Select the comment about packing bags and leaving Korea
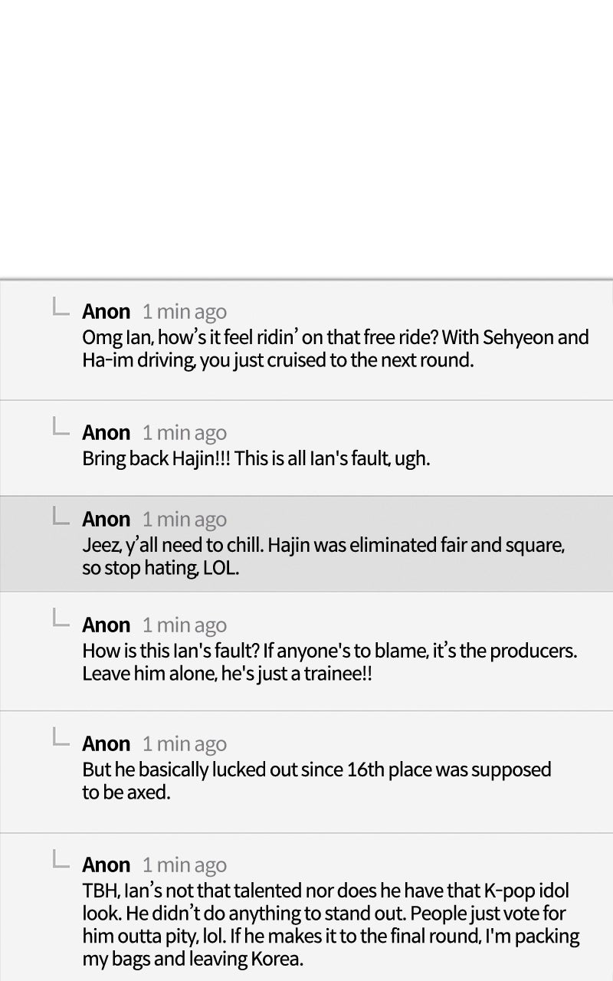Image resolution: width=613 pixels, height=981 pixels. click(330, 925)
